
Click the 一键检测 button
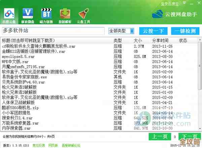(185, 31)
